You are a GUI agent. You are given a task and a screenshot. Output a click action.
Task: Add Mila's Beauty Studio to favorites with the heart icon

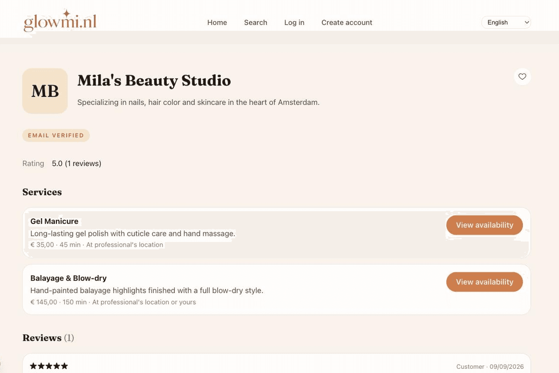tap(522, 76)
